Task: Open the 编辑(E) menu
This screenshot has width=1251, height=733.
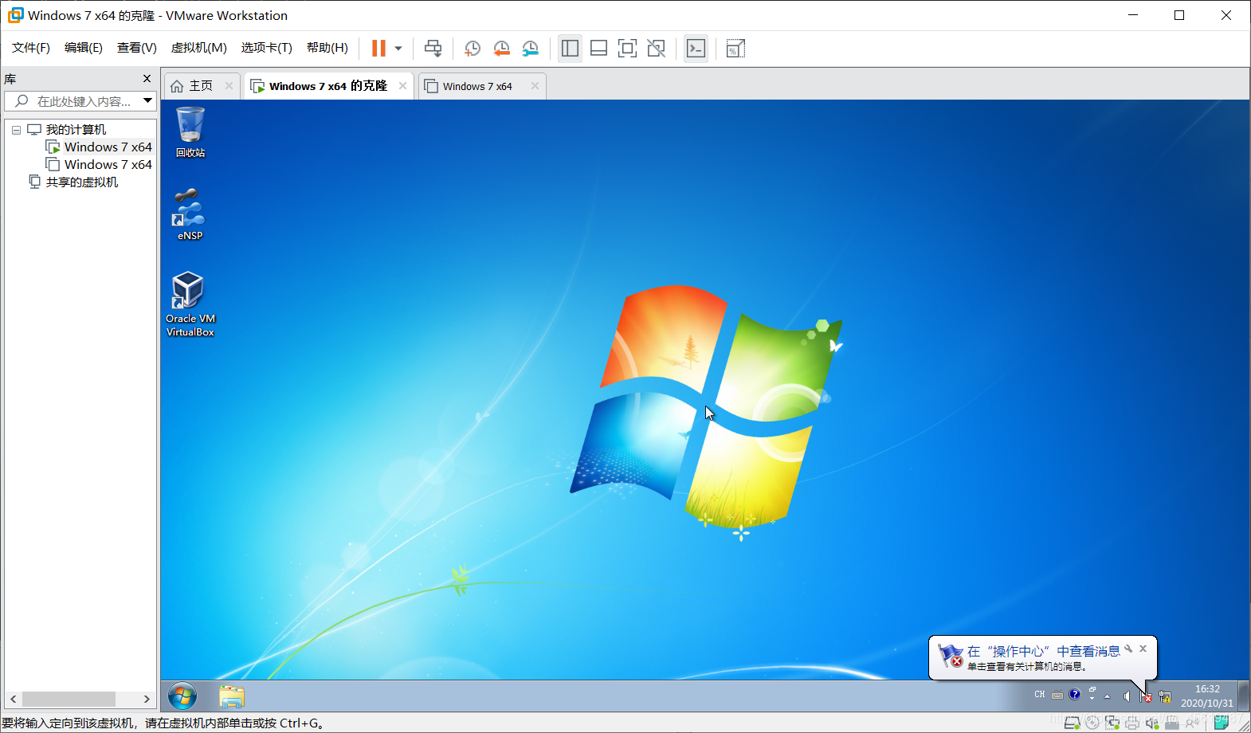Action: pos(84,48)
